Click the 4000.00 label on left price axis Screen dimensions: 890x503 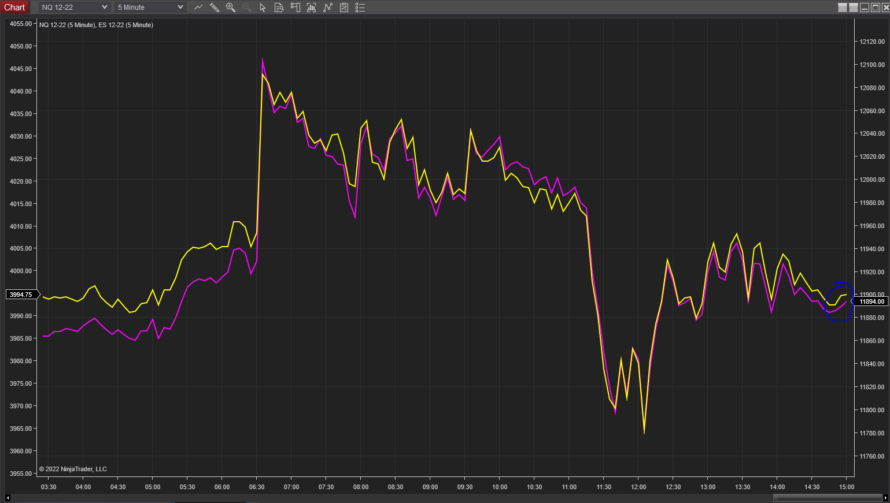[21, 271]
